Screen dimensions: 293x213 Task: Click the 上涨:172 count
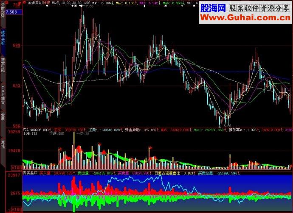[30, 133]
